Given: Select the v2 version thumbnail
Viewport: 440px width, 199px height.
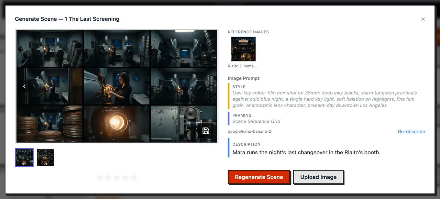Looking at the screenshot, I should tap(24, 157).
